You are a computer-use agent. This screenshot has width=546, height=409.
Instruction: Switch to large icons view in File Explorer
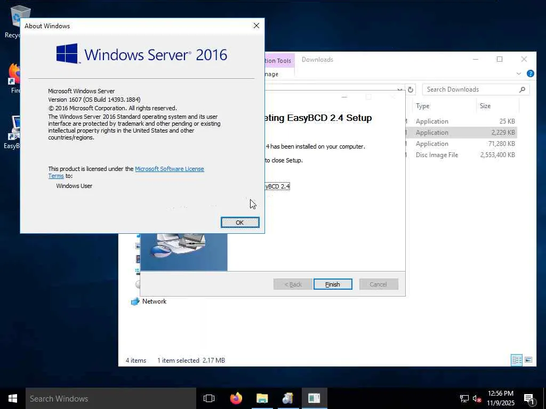pyautogui.click(x=528, y=360)
